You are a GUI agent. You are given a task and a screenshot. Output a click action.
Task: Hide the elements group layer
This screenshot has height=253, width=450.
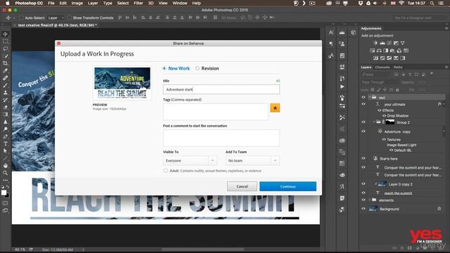(364, 200)
